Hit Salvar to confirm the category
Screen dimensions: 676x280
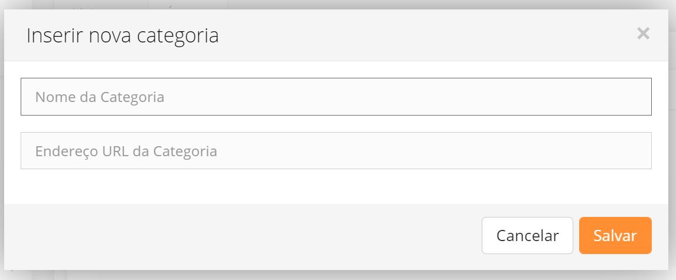tap(615, 236)
